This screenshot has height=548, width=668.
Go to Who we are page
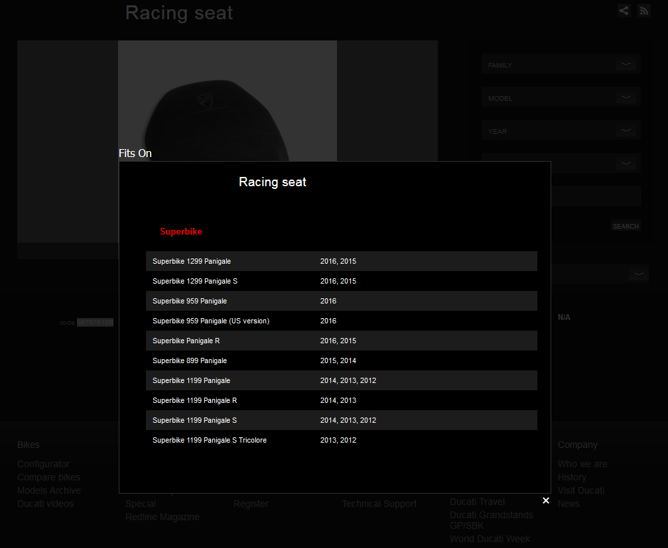pyautogui.click(x=582, y=464)
